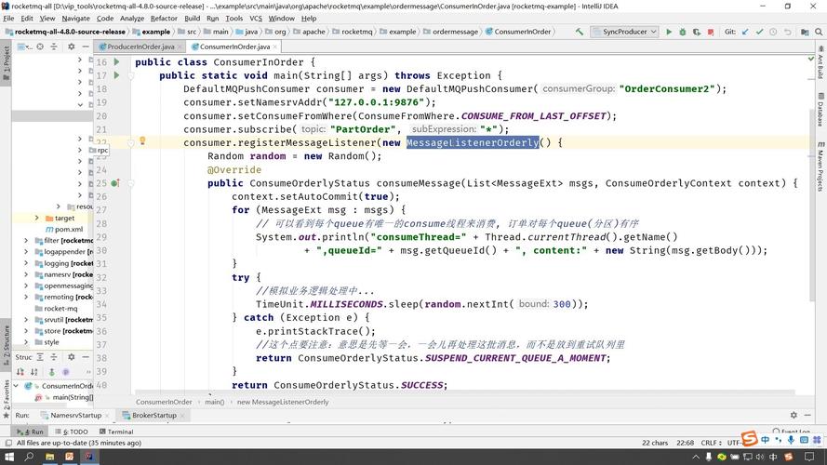Open the Refactor menu

click(164, 18)
